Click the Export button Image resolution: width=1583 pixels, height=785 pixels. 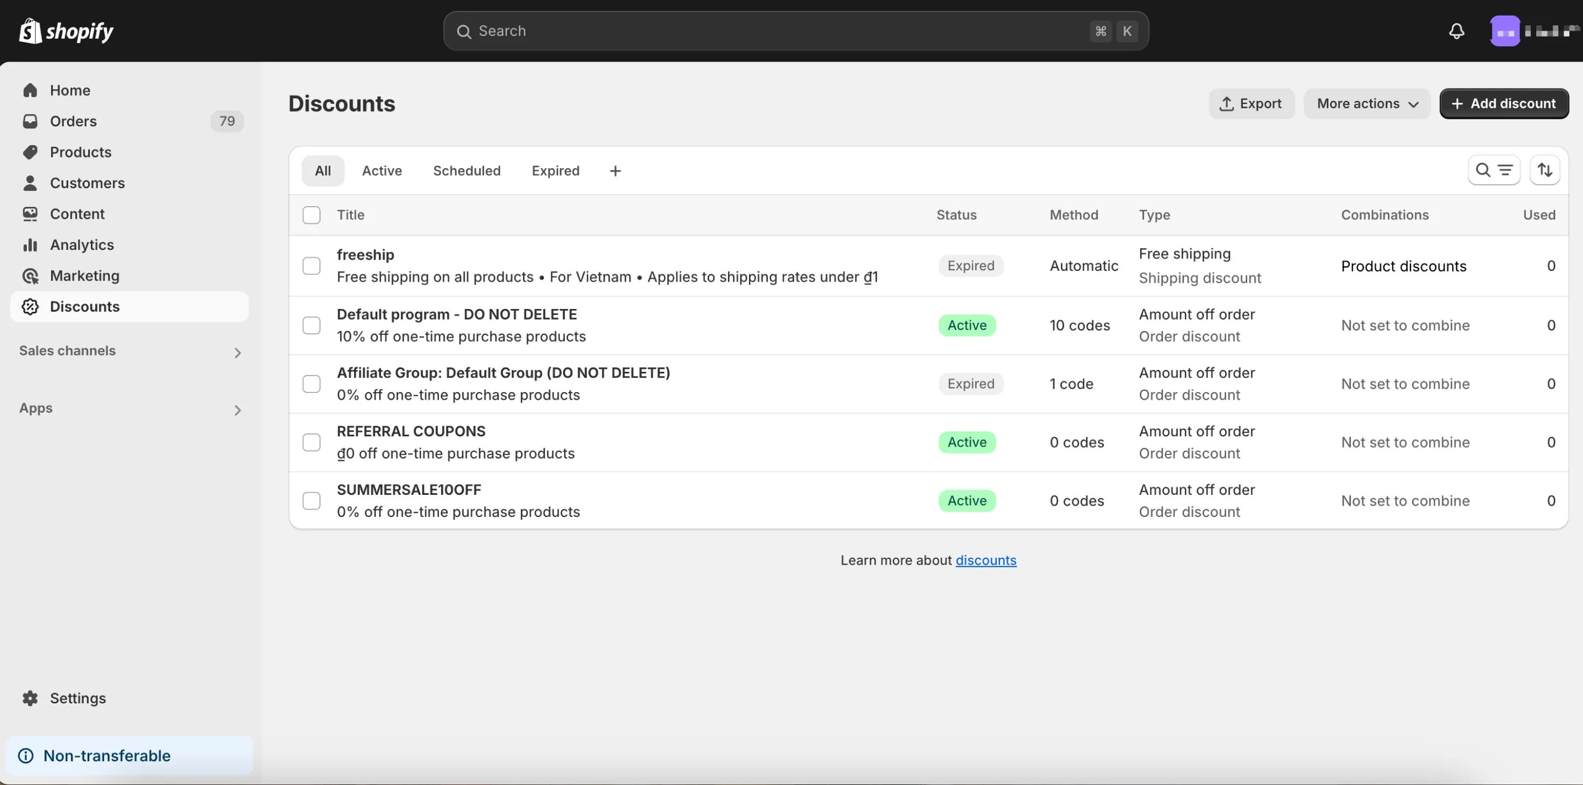coord(1252,103)
